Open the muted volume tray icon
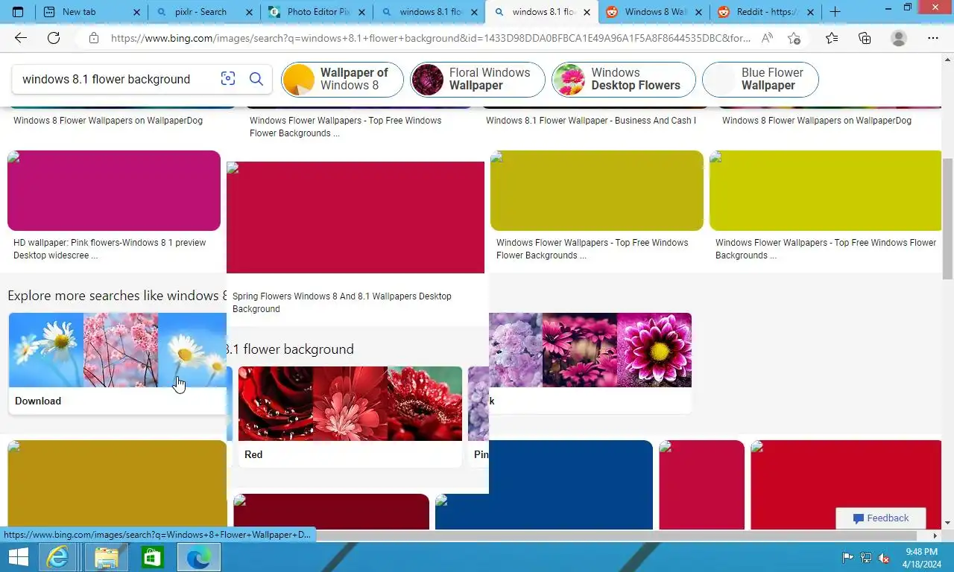This screenshot has height=572, width=954. coord(884,557)
